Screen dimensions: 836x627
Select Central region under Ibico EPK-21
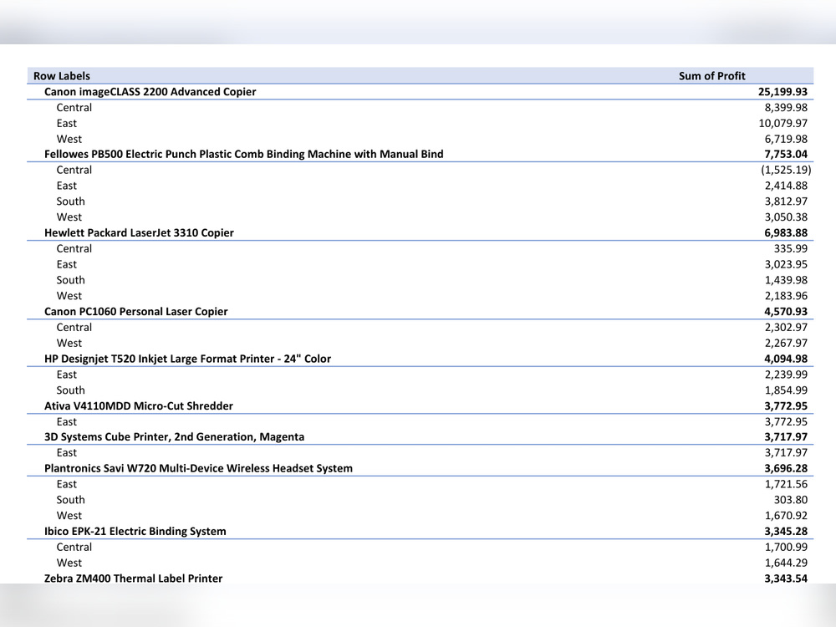point(74,547)
